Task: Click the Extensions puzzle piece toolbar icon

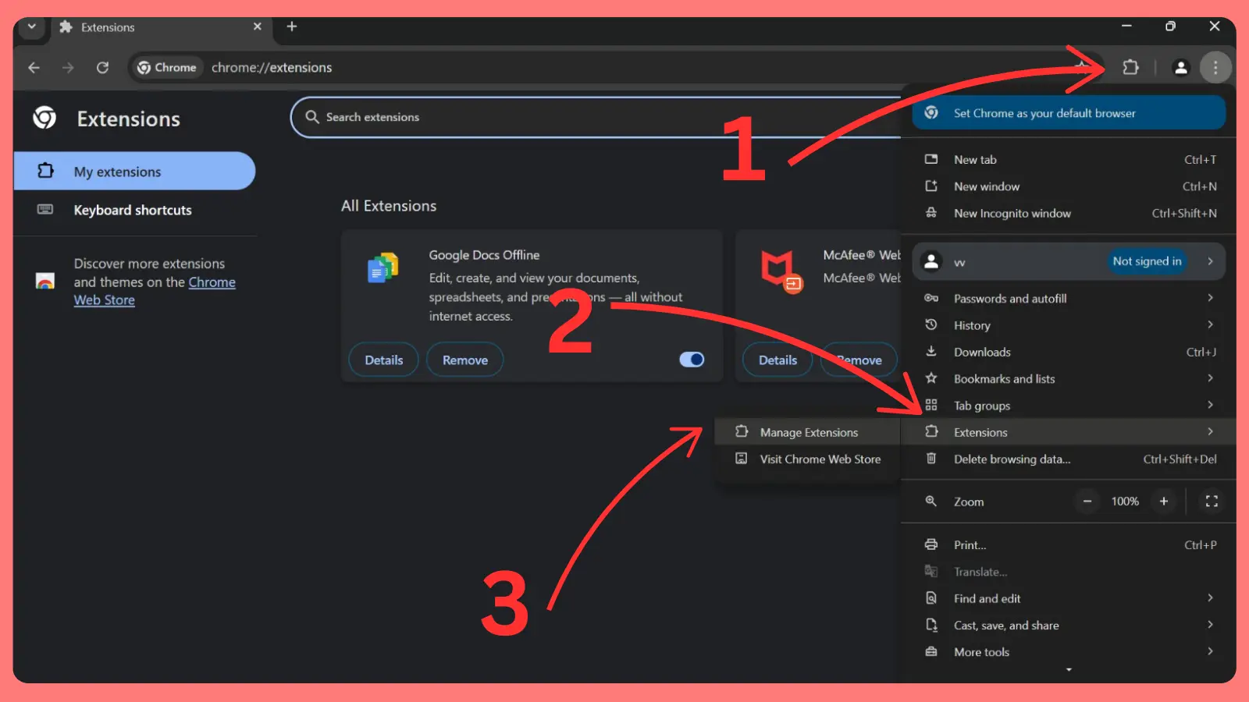Action: tap(1130, 67)
